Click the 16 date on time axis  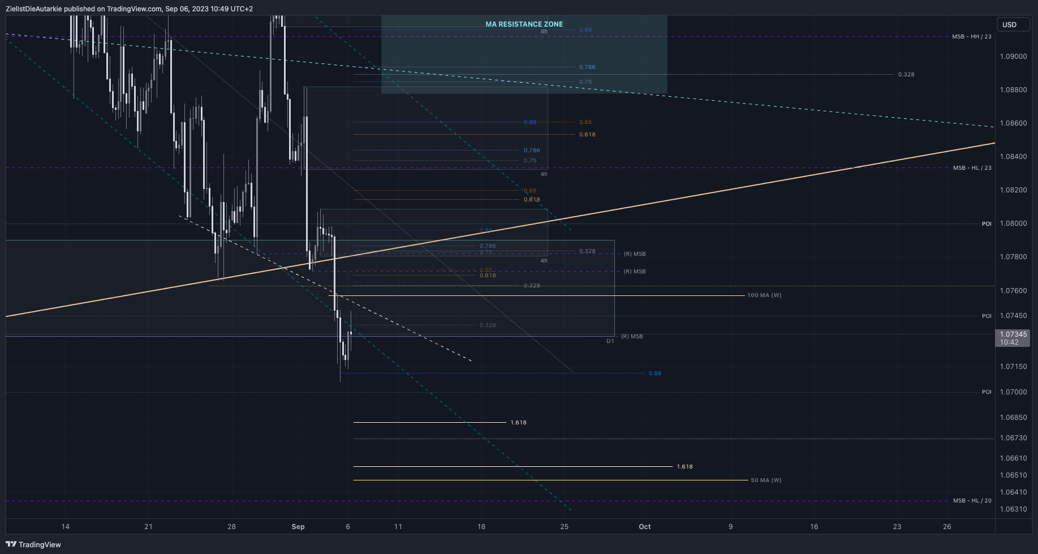click(x=814, y=527)
